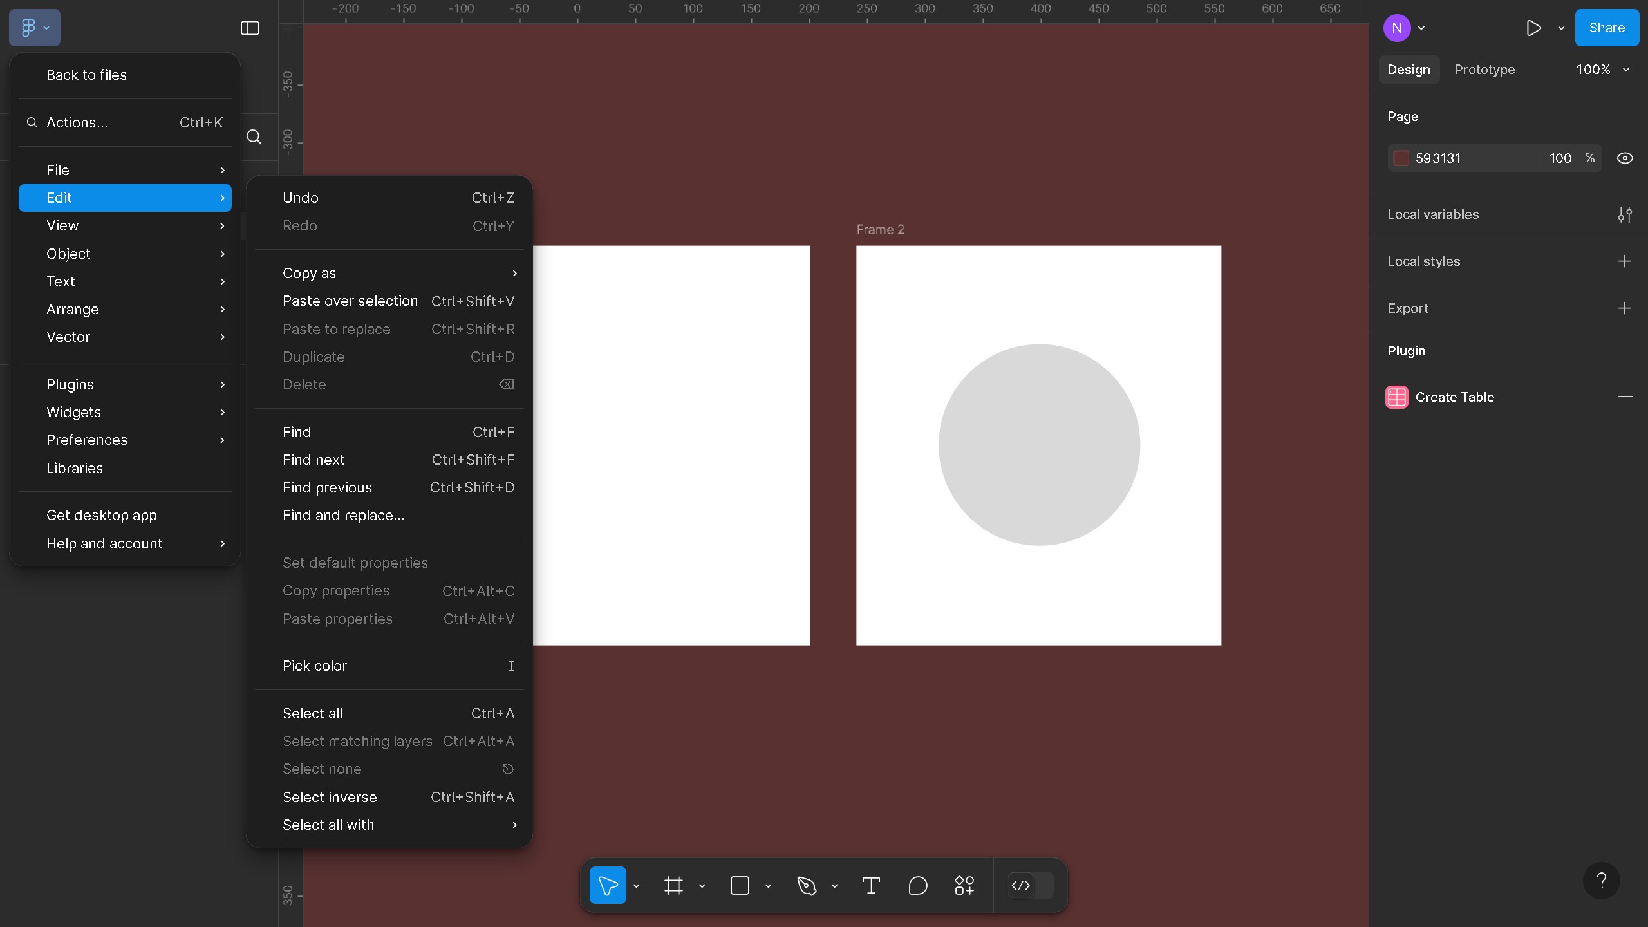Click the Present play icon
The height and width of the screenshot is (927, 1648).
tap(1533, 28)
